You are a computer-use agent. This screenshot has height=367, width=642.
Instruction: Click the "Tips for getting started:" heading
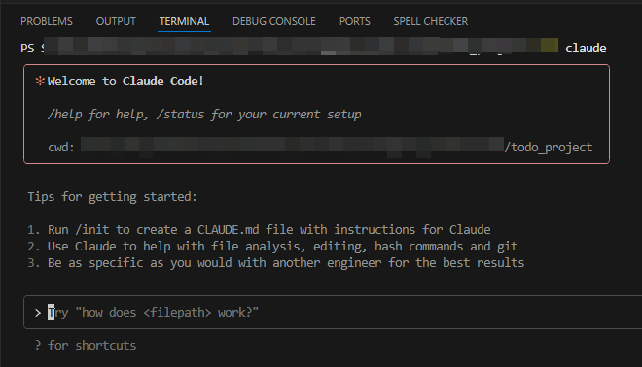click(x=112, y=197)
